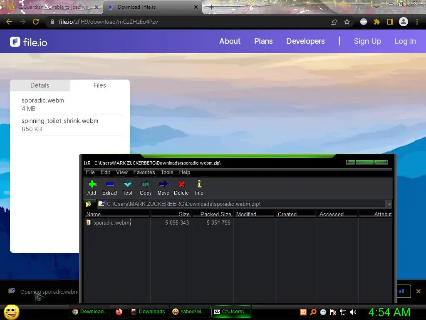The width and height of the screenshot is (426, 320).
Task: Click the magnifier tray icon
Action: [313, 312]
